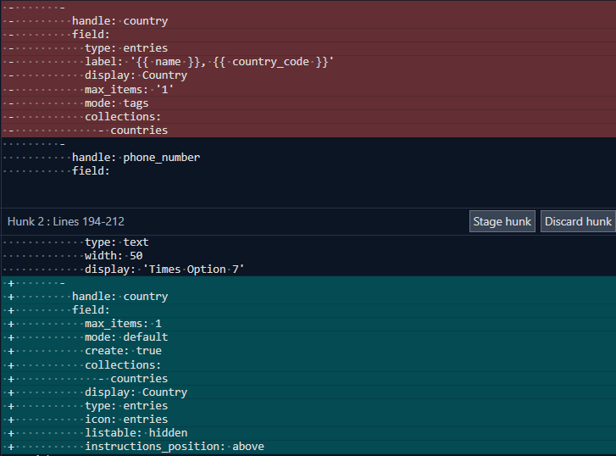Click removed line 'collections:'
Viewport: 616px width, 456px height.
tap(308, 117)
